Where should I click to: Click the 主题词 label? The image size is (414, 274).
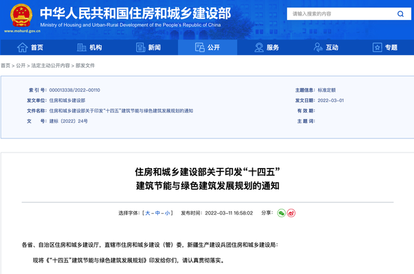coord(306,121)
